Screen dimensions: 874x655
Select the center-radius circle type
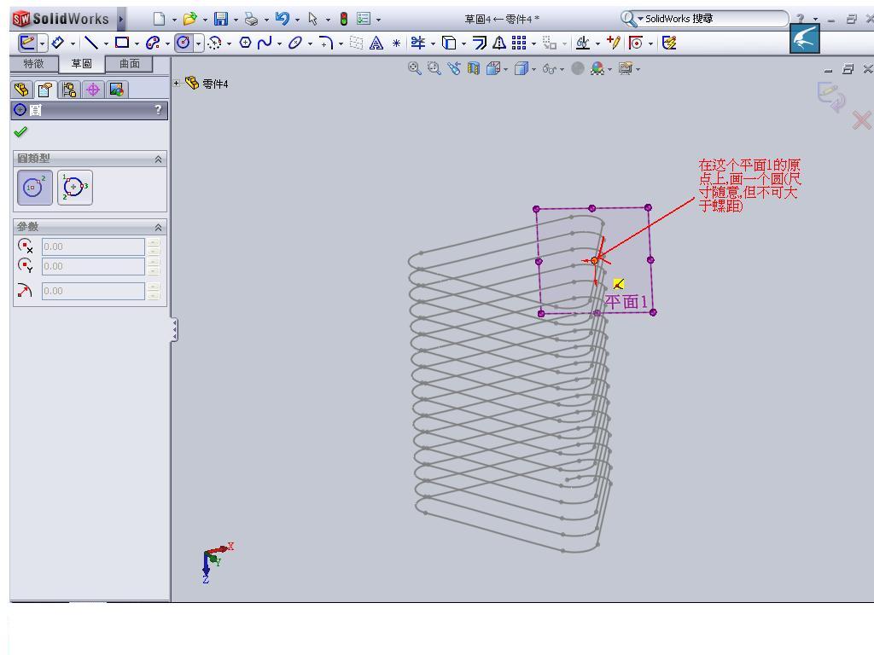[x=35, y=187]
